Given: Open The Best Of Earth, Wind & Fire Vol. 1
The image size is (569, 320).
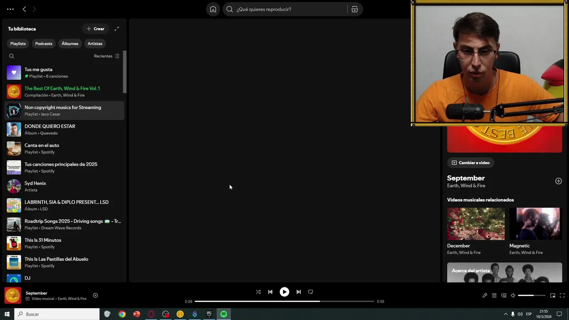Looking at the screenshot, I should pyautogui.click(x=64, y=92).
